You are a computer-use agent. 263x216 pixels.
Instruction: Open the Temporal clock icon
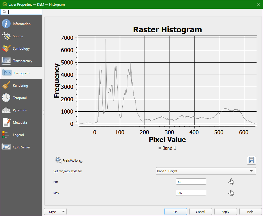click(6, 98)
